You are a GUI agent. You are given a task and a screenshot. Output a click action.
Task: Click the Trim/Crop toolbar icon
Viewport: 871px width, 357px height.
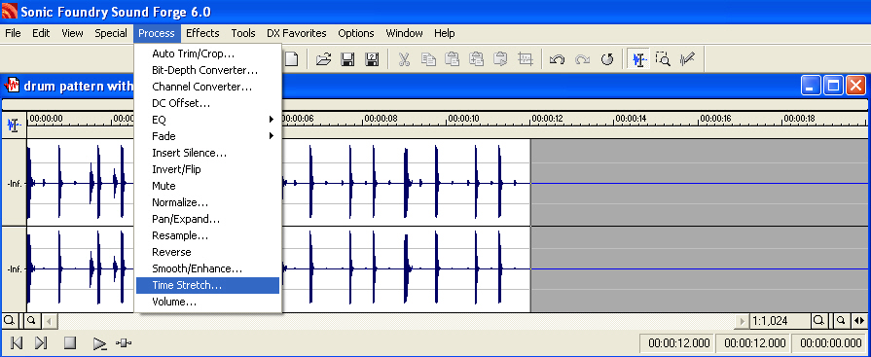tap(525, 59)
